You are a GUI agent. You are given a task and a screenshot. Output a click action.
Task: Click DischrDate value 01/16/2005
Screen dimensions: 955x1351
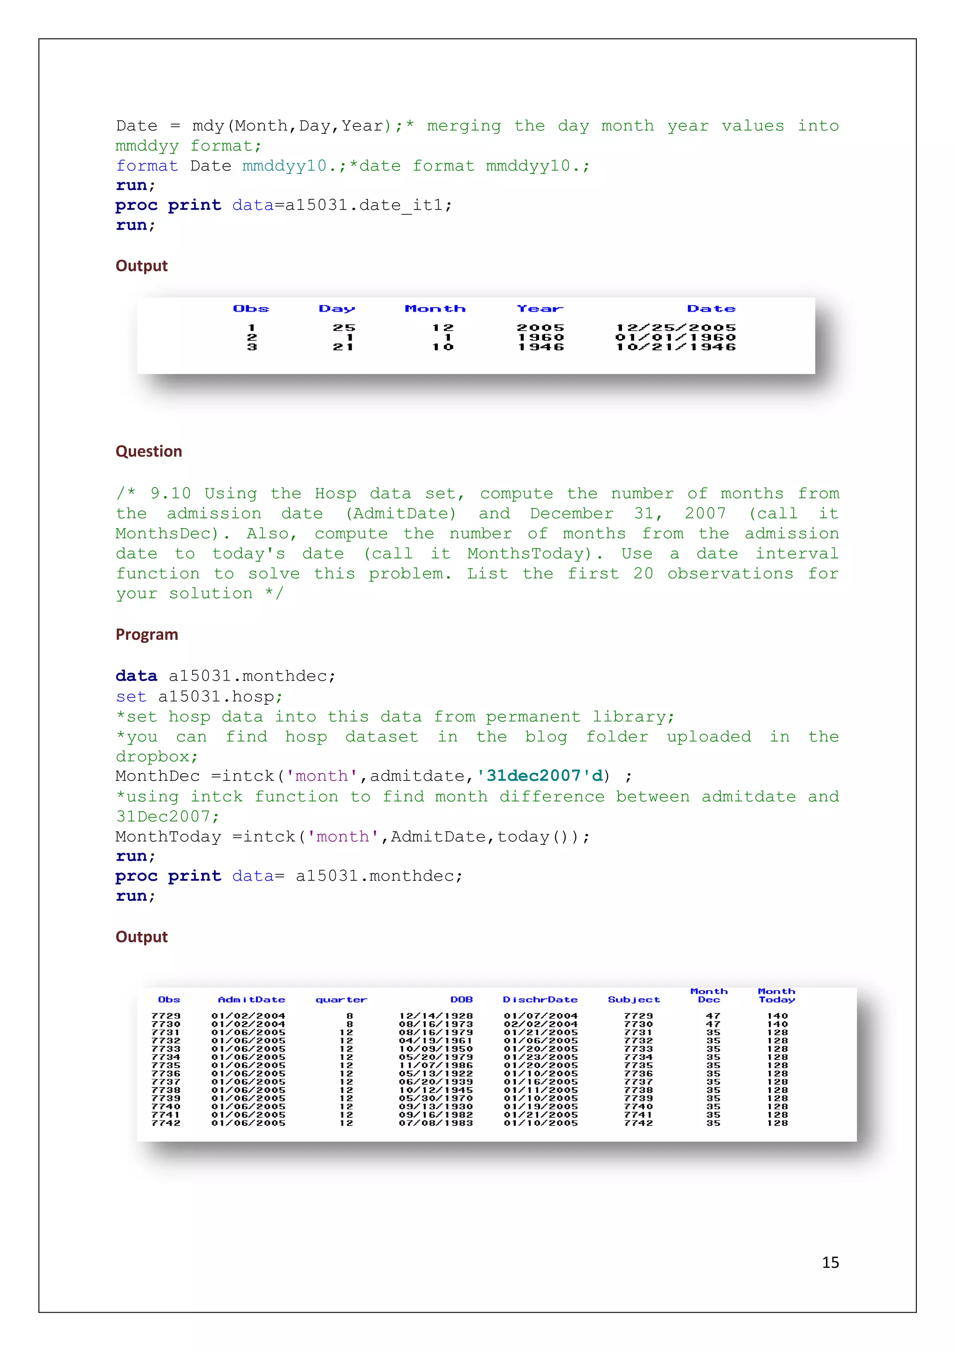pos(540,1082)
